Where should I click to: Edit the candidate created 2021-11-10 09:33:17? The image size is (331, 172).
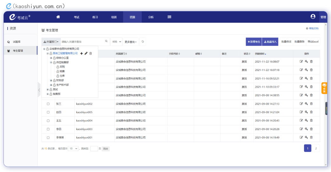301,87
